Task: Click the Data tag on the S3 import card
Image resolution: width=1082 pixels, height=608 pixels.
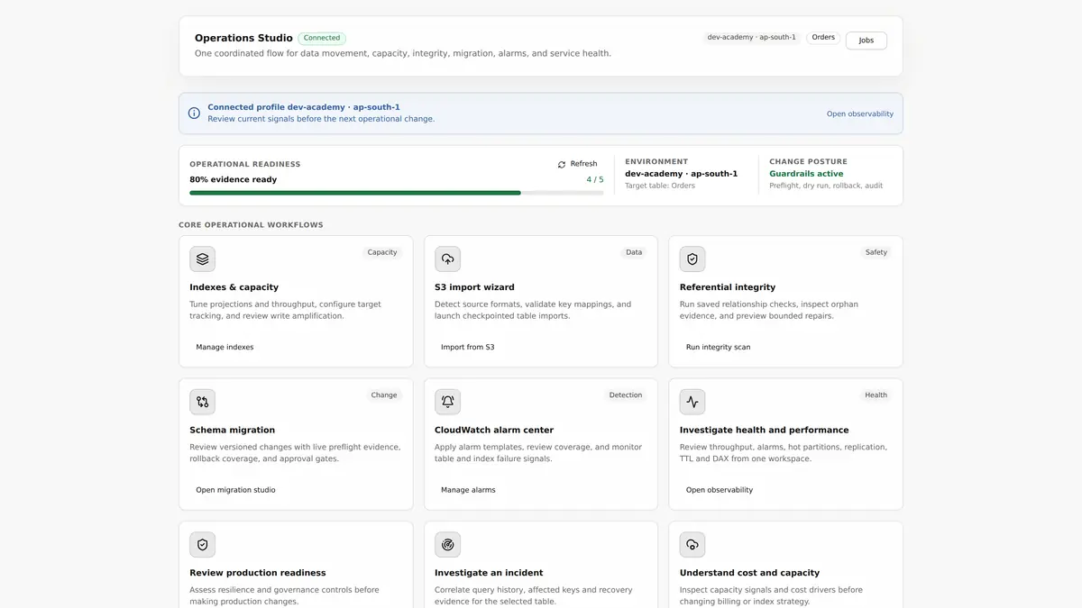Action: tap(634, 252)
